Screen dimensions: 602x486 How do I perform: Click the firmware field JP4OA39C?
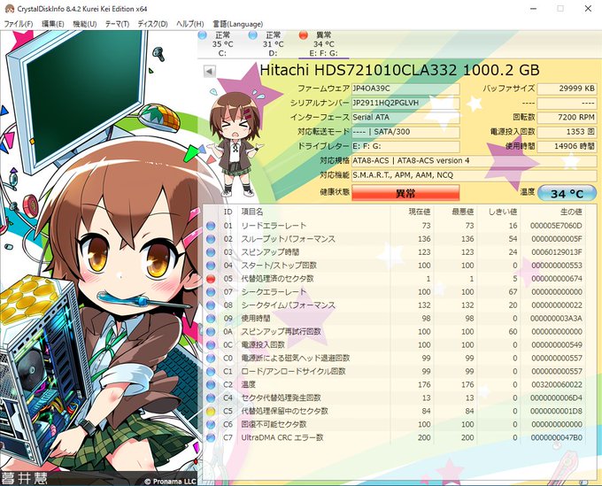[x=405, y=89]
